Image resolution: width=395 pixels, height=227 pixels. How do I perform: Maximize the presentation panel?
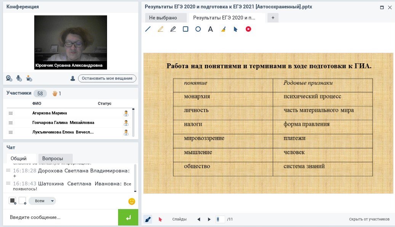[x=382, y=7]
